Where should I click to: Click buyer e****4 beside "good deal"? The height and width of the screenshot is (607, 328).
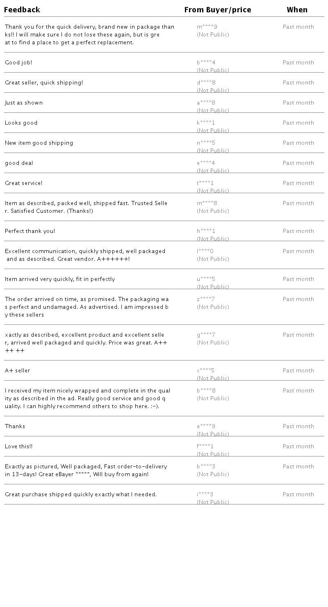coord(205,163)
